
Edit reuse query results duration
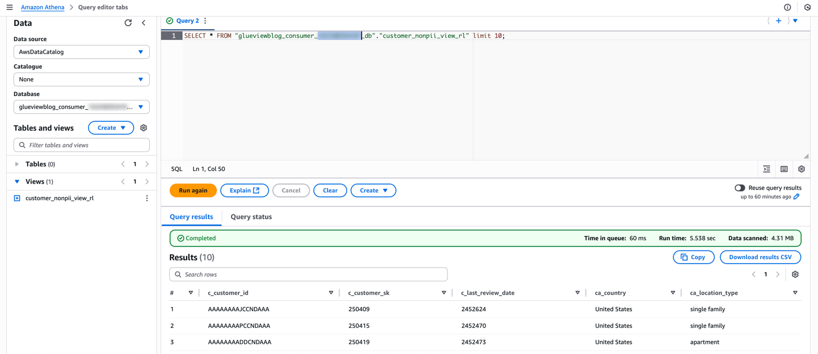click(796, 197)
